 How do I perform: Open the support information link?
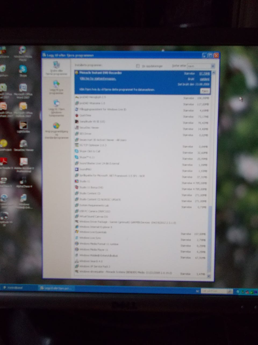(98, 79)
